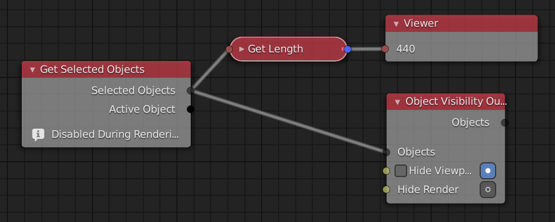The image size is (555, 222).
Task: Enable the Hide Viewport checkbox
Action: tap(401, 171)
